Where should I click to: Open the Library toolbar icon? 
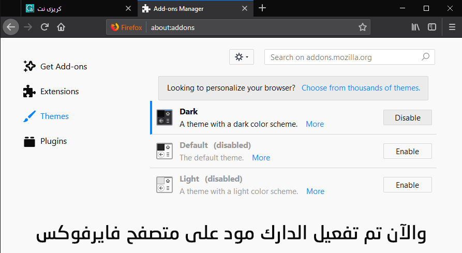tap(415, 27)
